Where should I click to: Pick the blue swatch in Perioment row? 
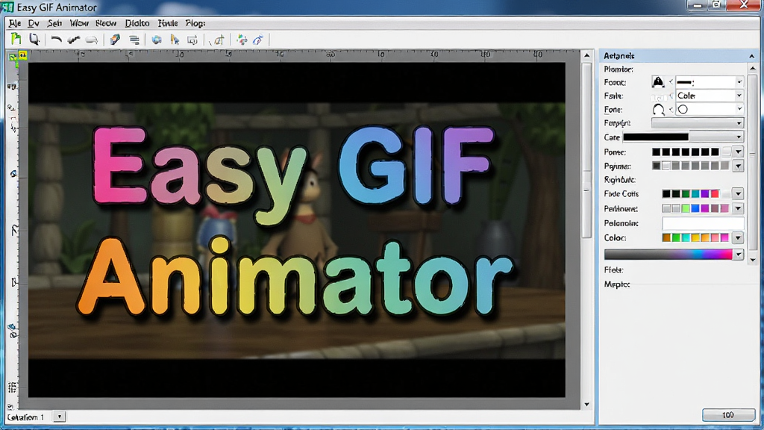(695, 209)
